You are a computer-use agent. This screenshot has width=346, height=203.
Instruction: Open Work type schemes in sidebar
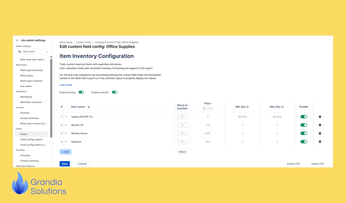[x=31, y=81]
